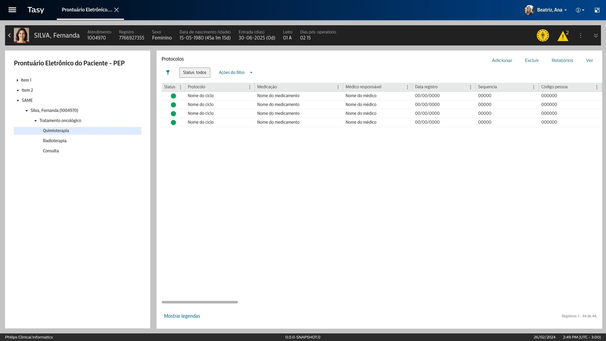Select Consulta in the tree
Image resolution: width=606 pixels, height=341 pixels.
(x=51, y=151)
